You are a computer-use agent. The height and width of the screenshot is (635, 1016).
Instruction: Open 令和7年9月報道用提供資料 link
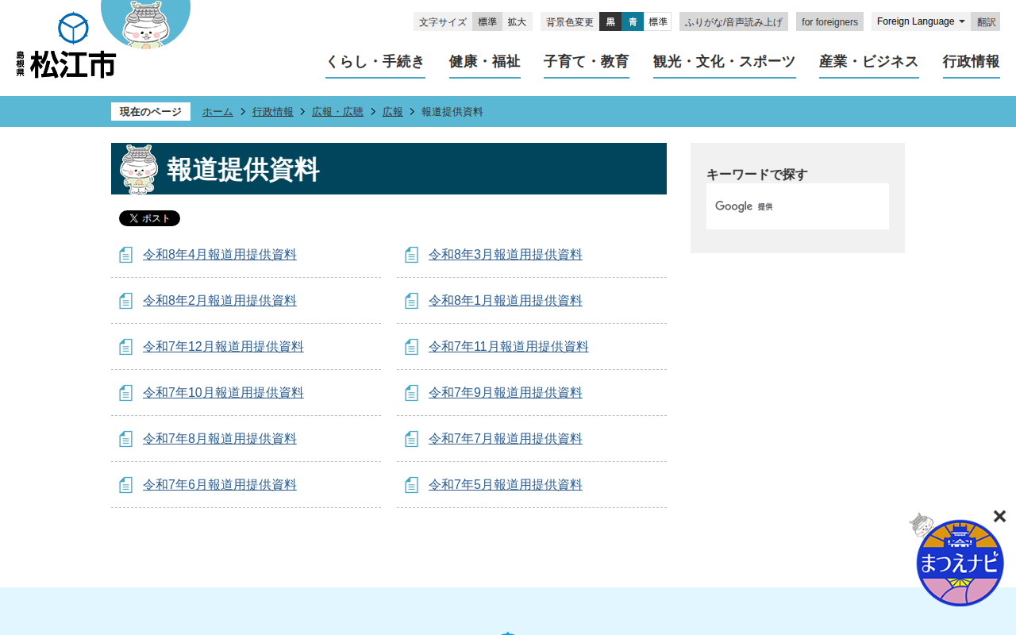tap(506, 393)
